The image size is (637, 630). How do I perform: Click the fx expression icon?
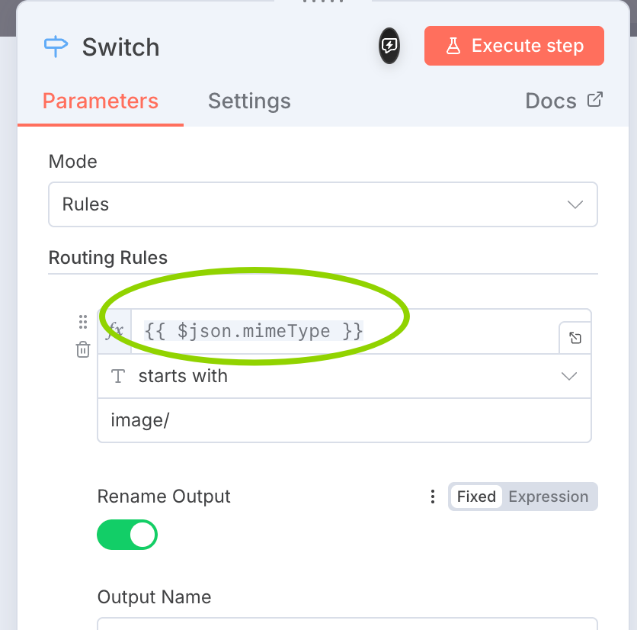114,331
